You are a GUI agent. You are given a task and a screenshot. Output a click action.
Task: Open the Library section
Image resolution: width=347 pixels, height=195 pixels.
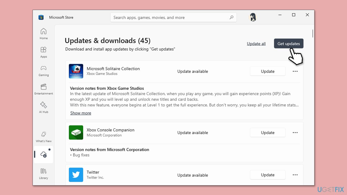coord(43,174)
